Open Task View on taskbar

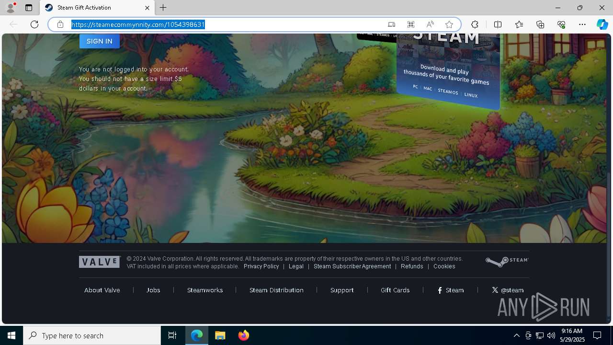tap(172, 335)
